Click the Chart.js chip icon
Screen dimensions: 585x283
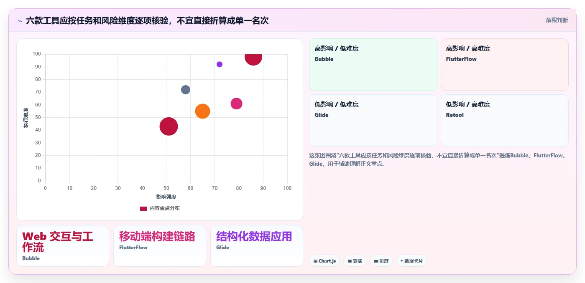(315, 261)
